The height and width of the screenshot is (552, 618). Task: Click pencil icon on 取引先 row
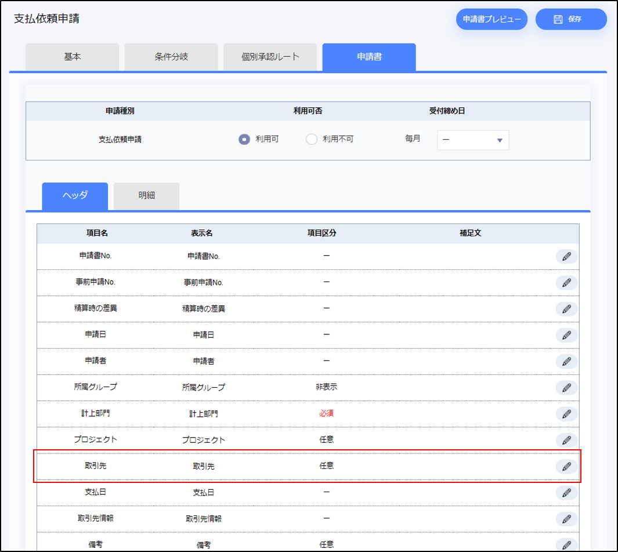[x=566, y=467]
